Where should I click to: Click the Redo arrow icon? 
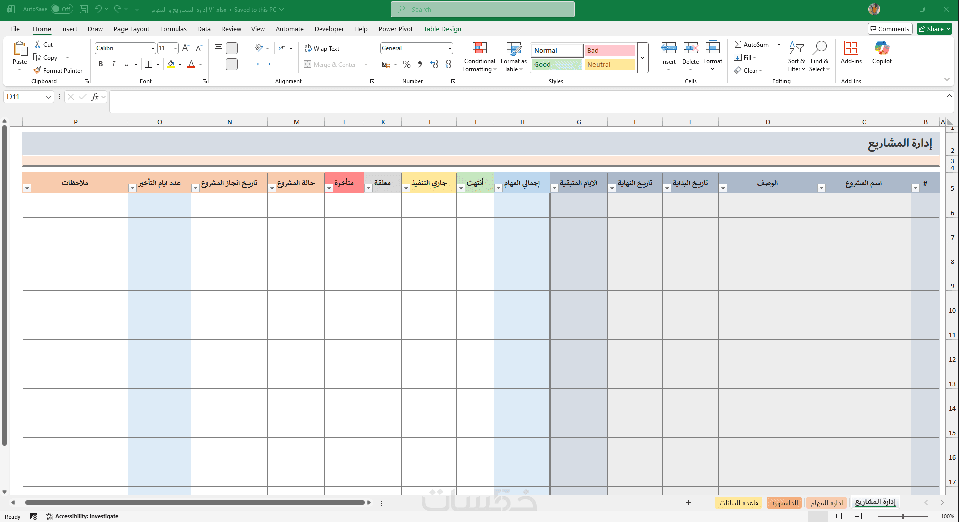click(x=118, y=9)
